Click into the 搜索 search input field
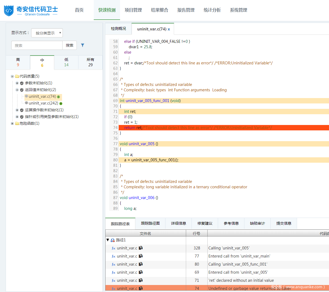The image size is (329, 292). click(x=37, y=45)
